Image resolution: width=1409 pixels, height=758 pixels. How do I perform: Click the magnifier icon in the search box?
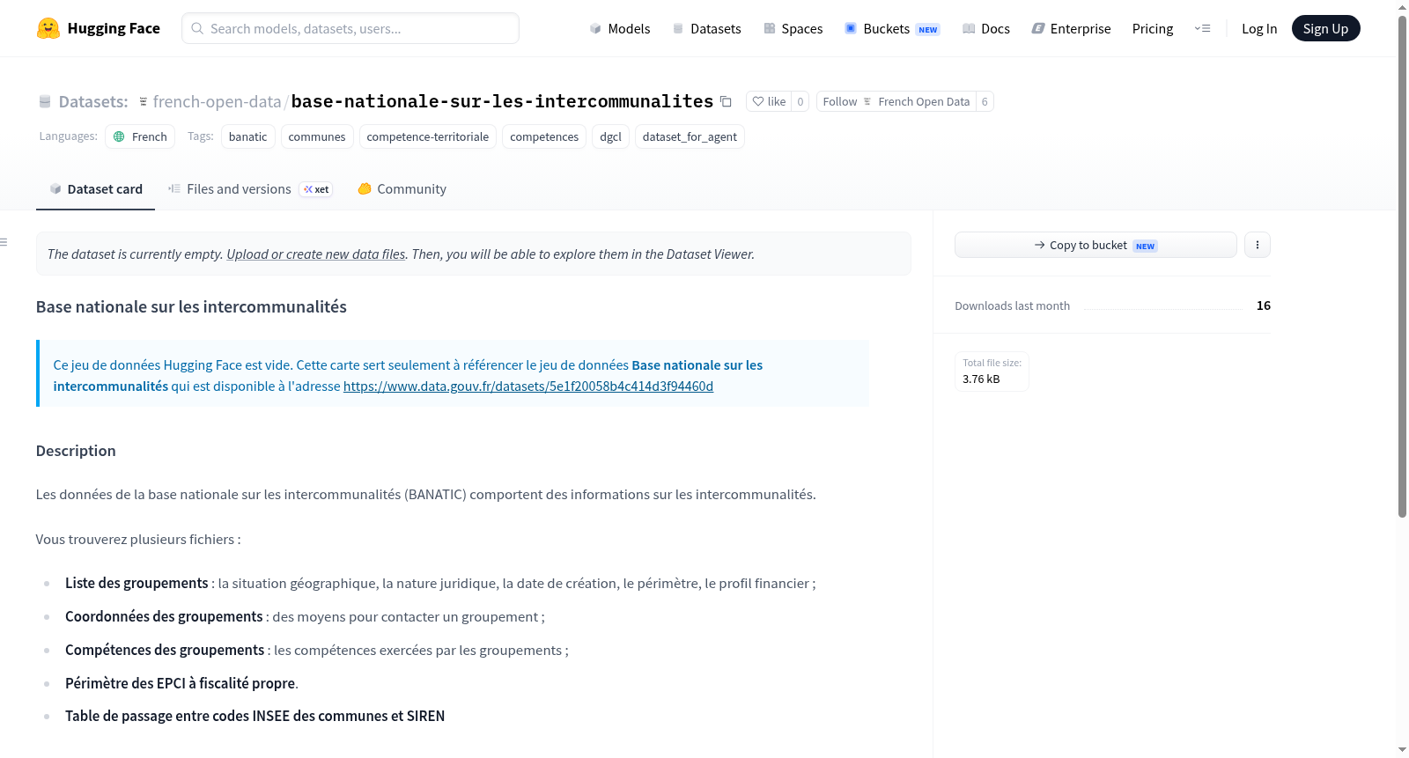click(x=197, y=28)
